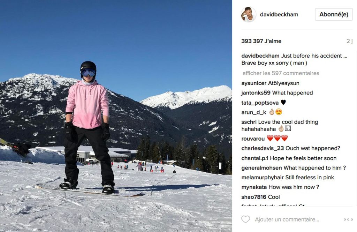Visit the rouvarou commenter profile

[x=253, y=139]
